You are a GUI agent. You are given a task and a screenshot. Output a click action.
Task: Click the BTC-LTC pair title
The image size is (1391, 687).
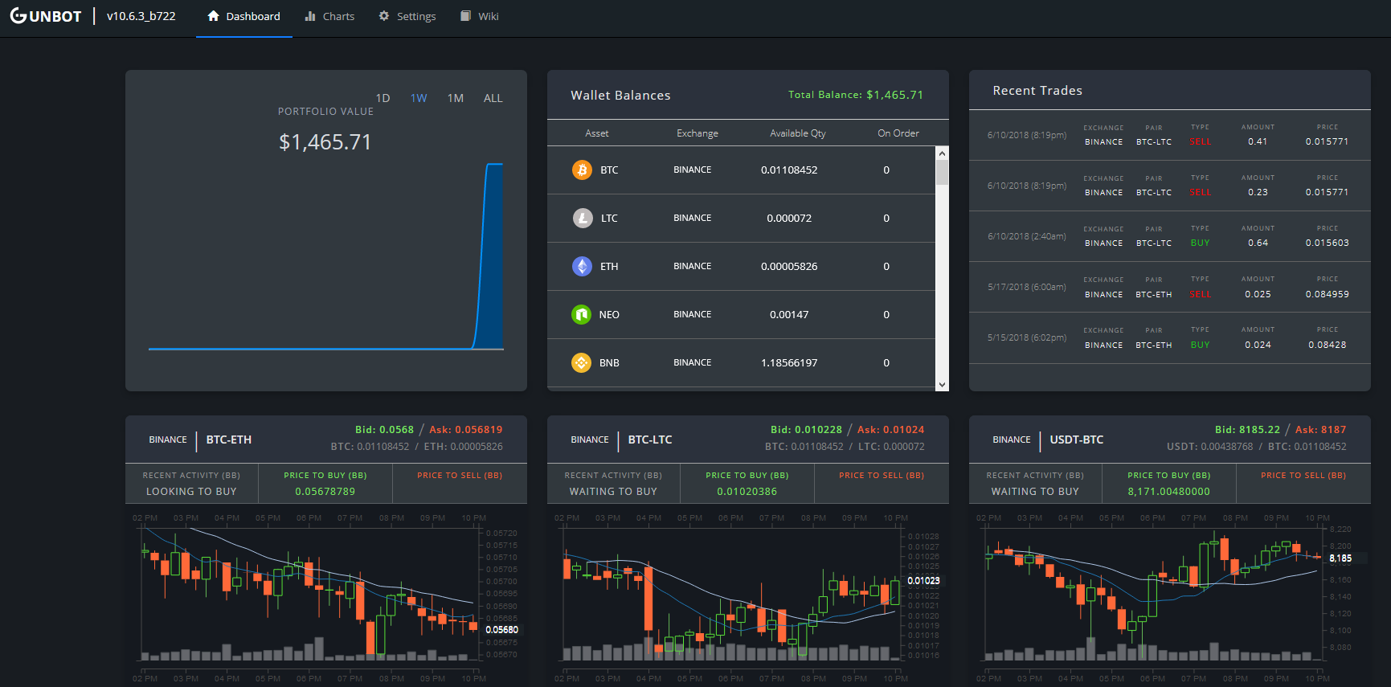point(650,440)
